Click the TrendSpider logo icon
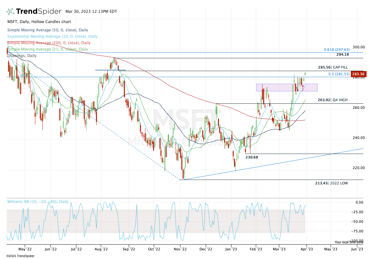373x259 pixels. (x=10, y=12)
